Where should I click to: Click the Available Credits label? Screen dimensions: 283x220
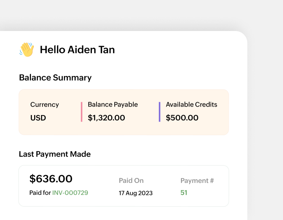pyautogui.click(x=192, y=105)
